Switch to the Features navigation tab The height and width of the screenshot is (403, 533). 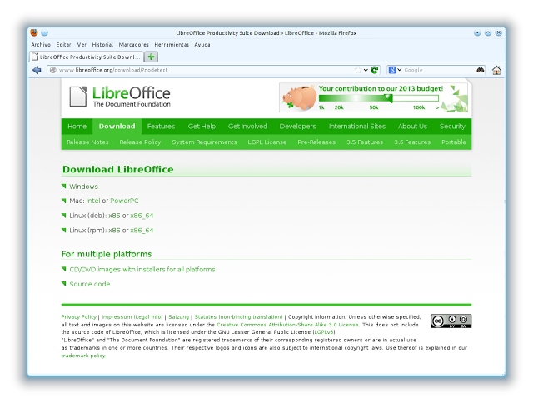161,127
